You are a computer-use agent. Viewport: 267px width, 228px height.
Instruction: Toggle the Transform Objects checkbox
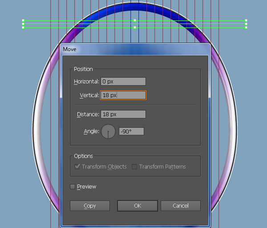[77, 167]
